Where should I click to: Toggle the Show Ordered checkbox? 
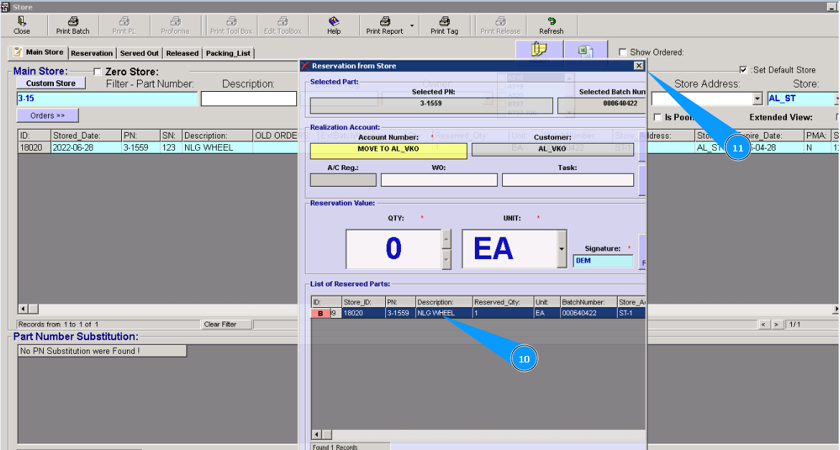(x=623, y=52)
